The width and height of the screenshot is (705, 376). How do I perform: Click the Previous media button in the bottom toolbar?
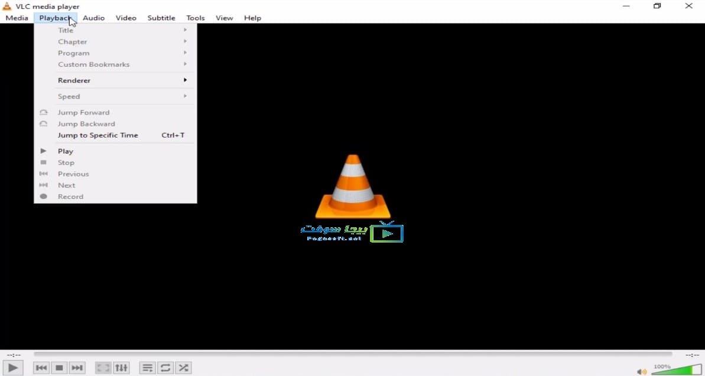coord(41,368)
